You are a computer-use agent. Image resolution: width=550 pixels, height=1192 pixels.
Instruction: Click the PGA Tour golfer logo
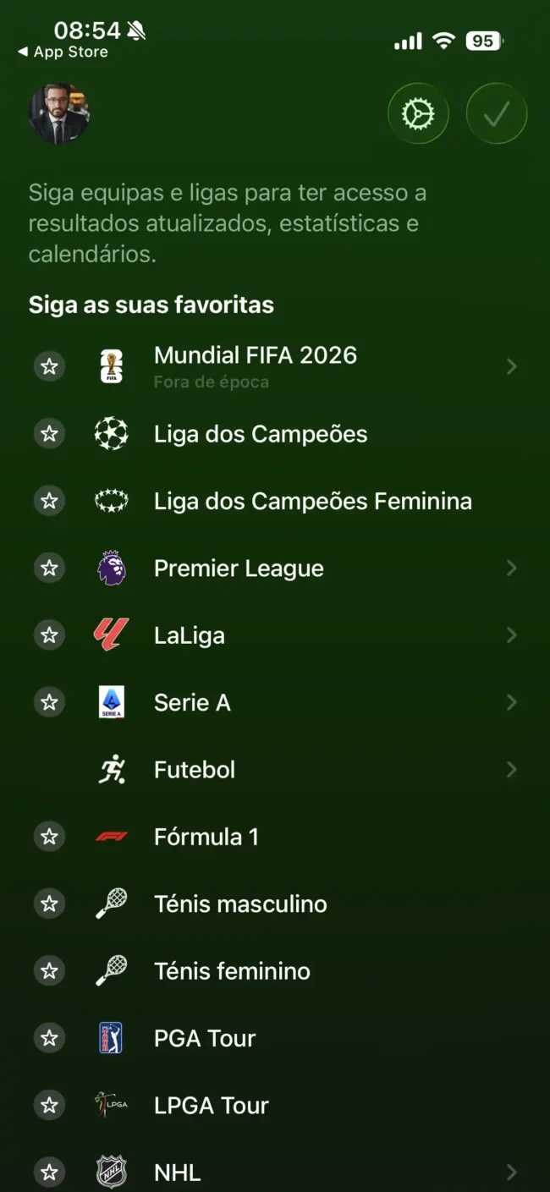[x=111, y=1037]
